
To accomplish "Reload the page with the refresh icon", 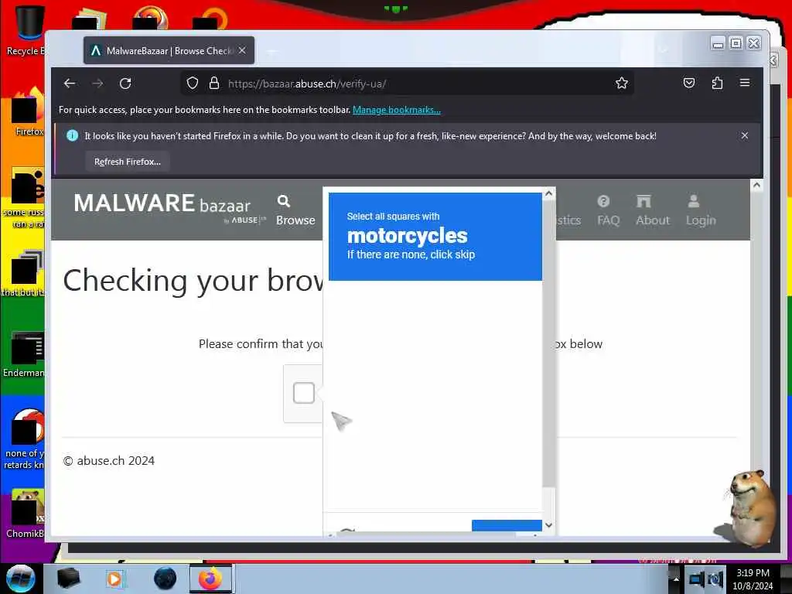I will click(125, 84).
